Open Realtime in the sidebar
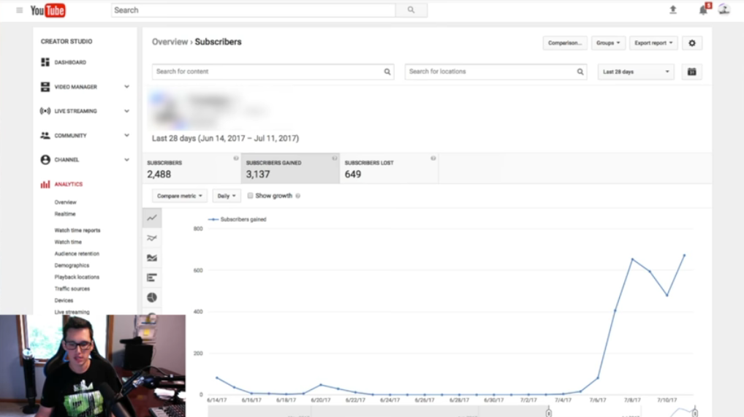Viewport: 744px width, 417px height. (x=64, y=214)
